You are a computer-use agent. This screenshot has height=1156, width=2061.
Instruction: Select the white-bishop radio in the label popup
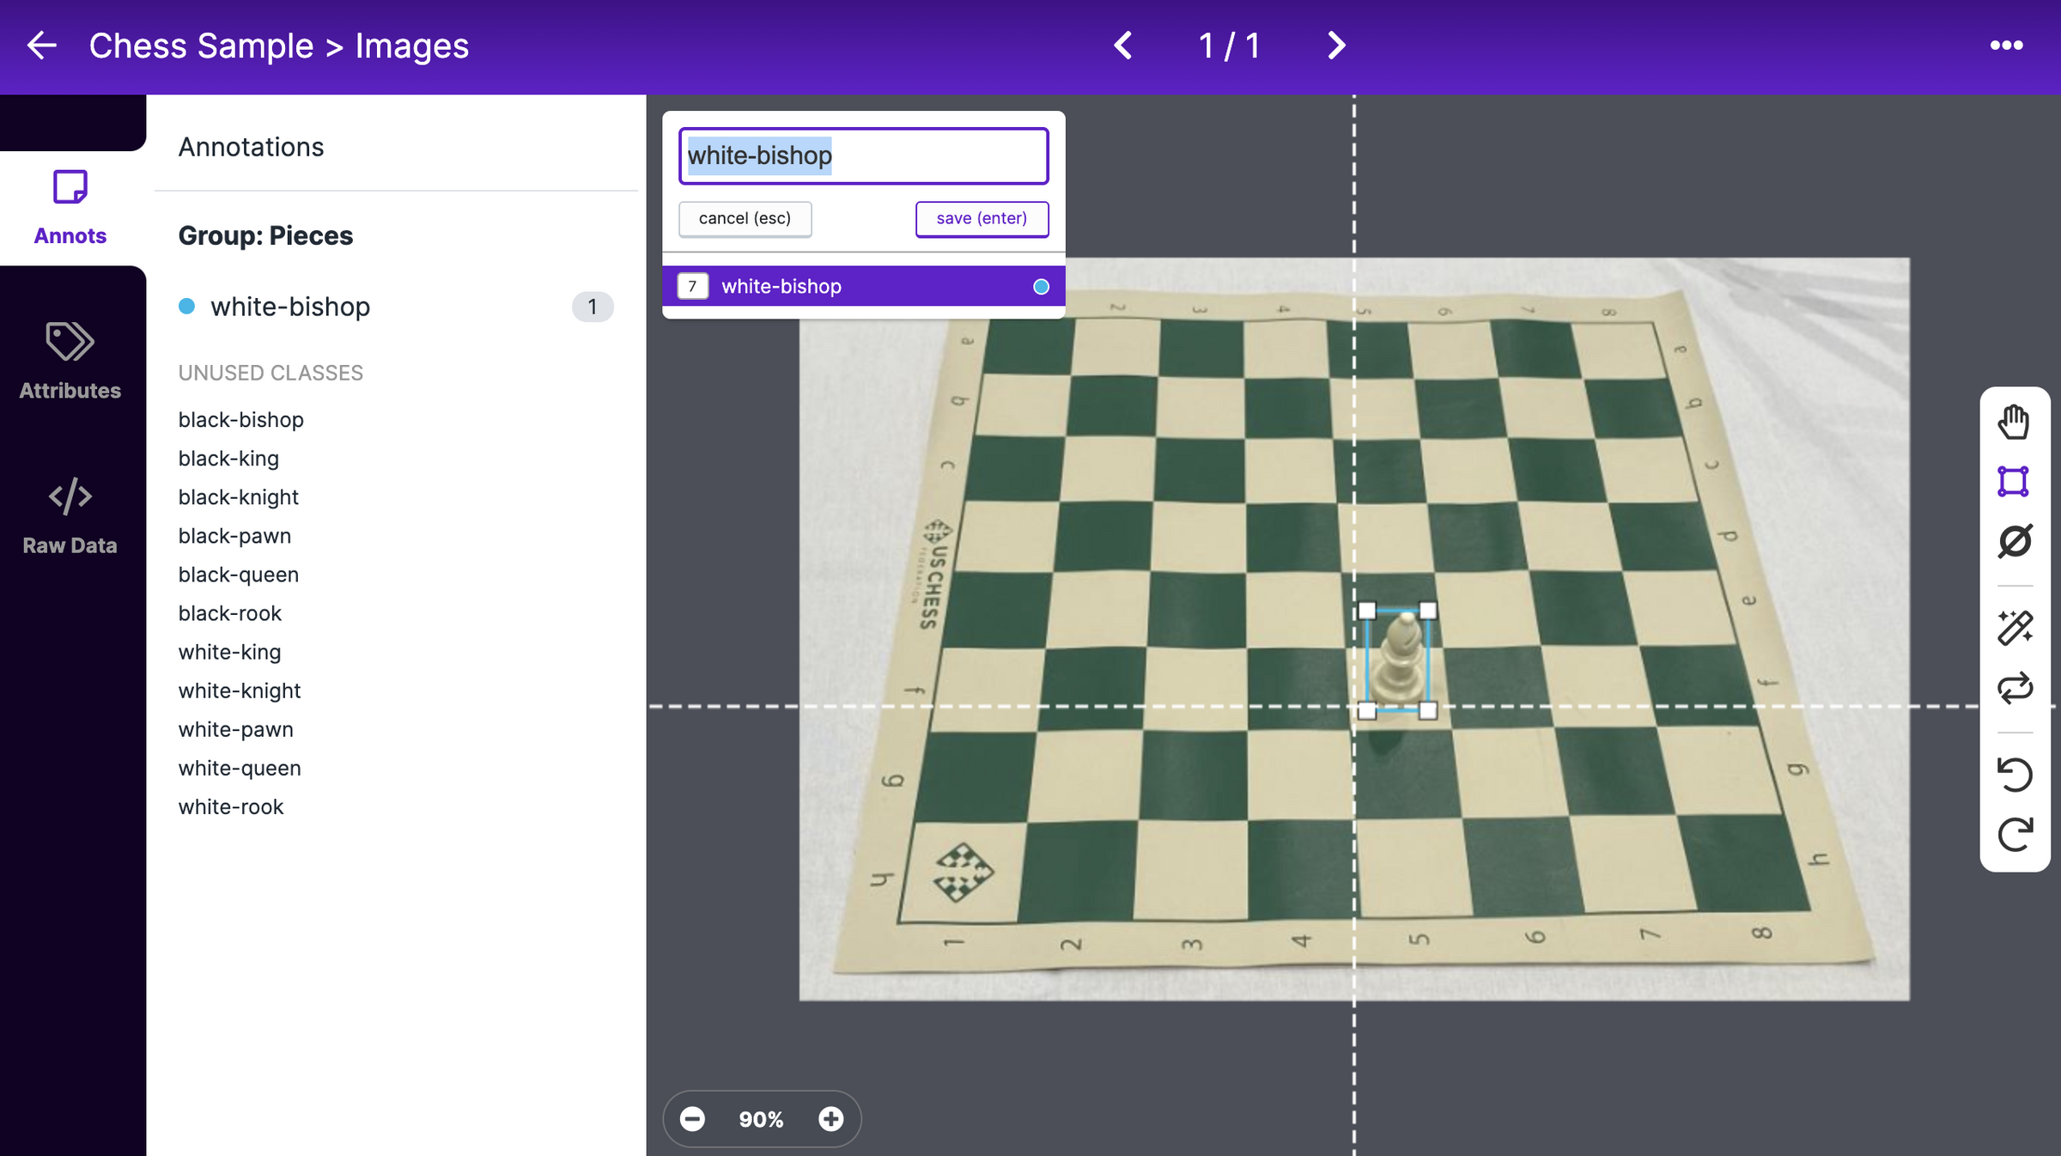1040,286
